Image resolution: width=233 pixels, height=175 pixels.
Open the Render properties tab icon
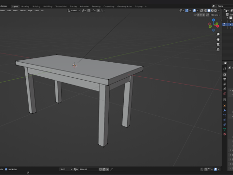225,74
